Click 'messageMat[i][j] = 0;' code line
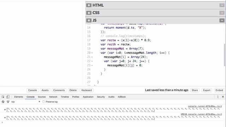226x127 pixels. [x=125, y=65]
